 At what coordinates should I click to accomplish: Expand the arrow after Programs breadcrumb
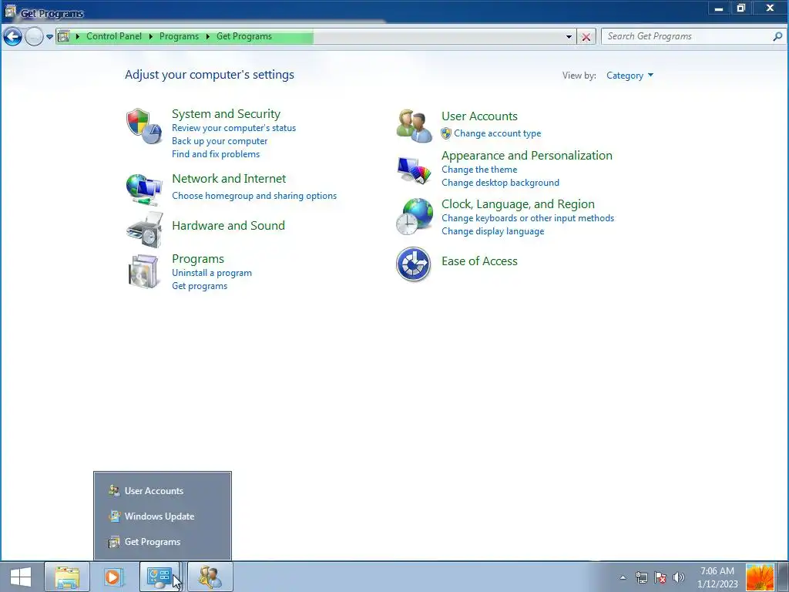point(208,36)
